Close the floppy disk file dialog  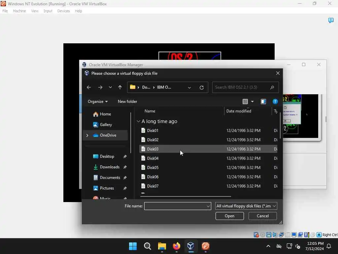(278, 73)
